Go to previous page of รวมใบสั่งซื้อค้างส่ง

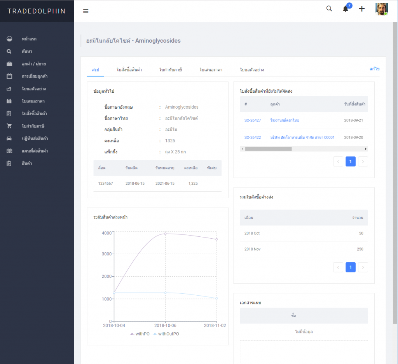338,267
